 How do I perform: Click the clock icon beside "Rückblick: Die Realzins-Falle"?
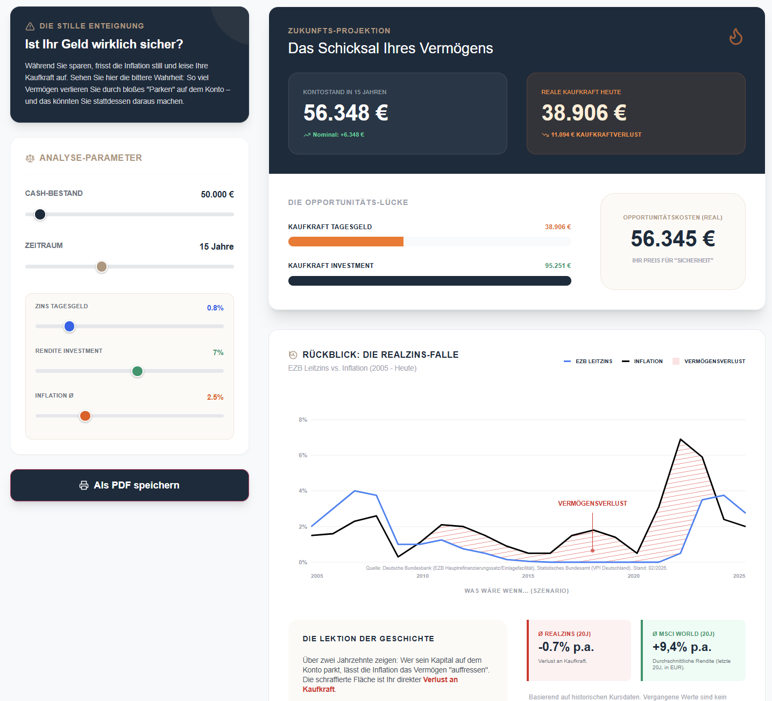[x=292, y=355]
